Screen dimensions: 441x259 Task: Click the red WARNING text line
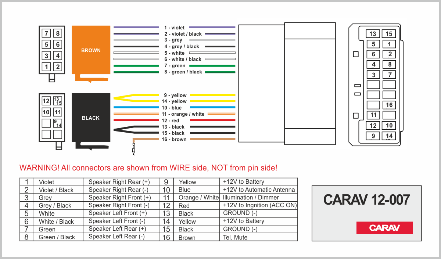point(148,168)
